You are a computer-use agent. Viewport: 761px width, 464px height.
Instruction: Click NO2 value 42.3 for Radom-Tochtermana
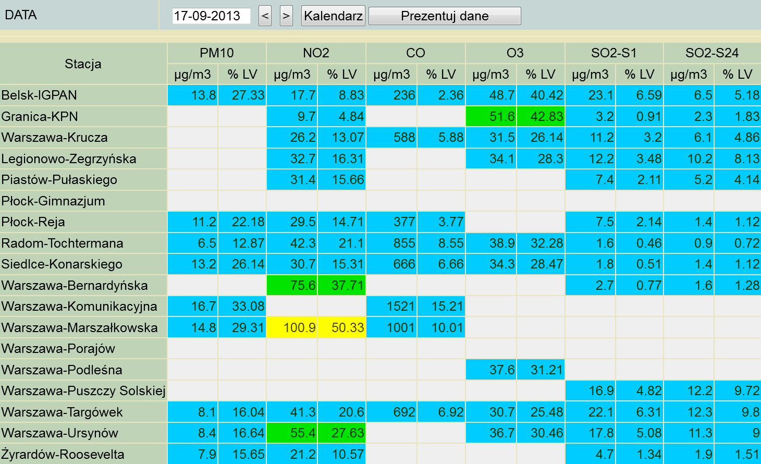tap(292, 243)
